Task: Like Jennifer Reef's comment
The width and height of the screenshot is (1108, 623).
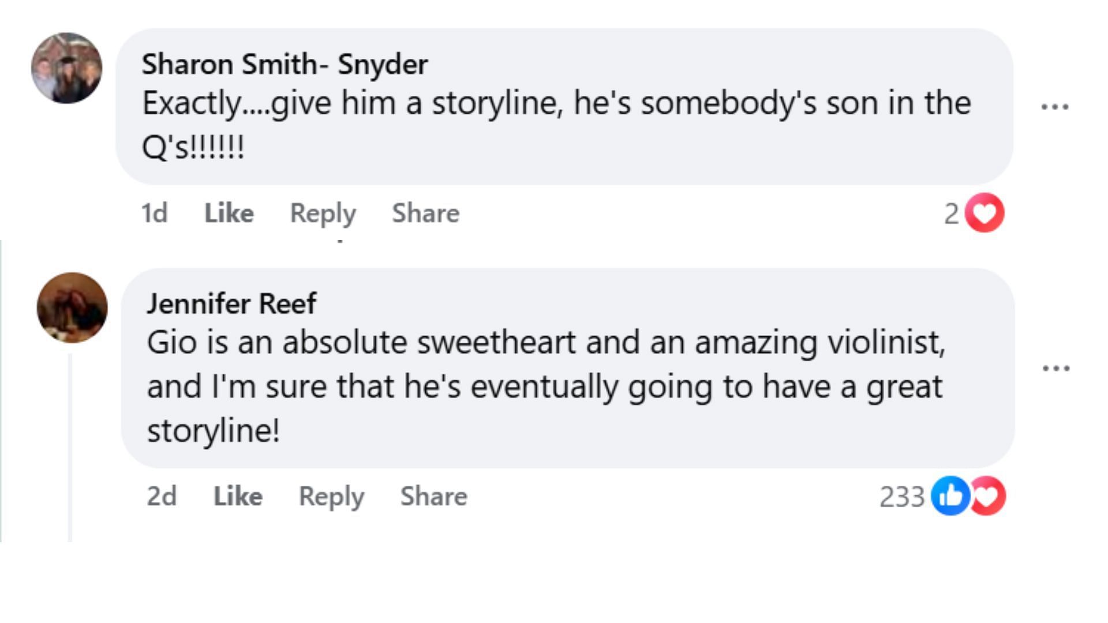Action: click(x=238, y=496)
